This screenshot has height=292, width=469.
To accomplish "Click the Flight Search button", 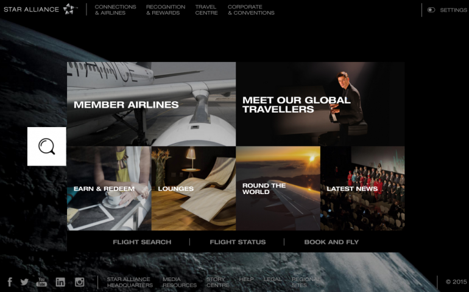I will pos(142,242).
